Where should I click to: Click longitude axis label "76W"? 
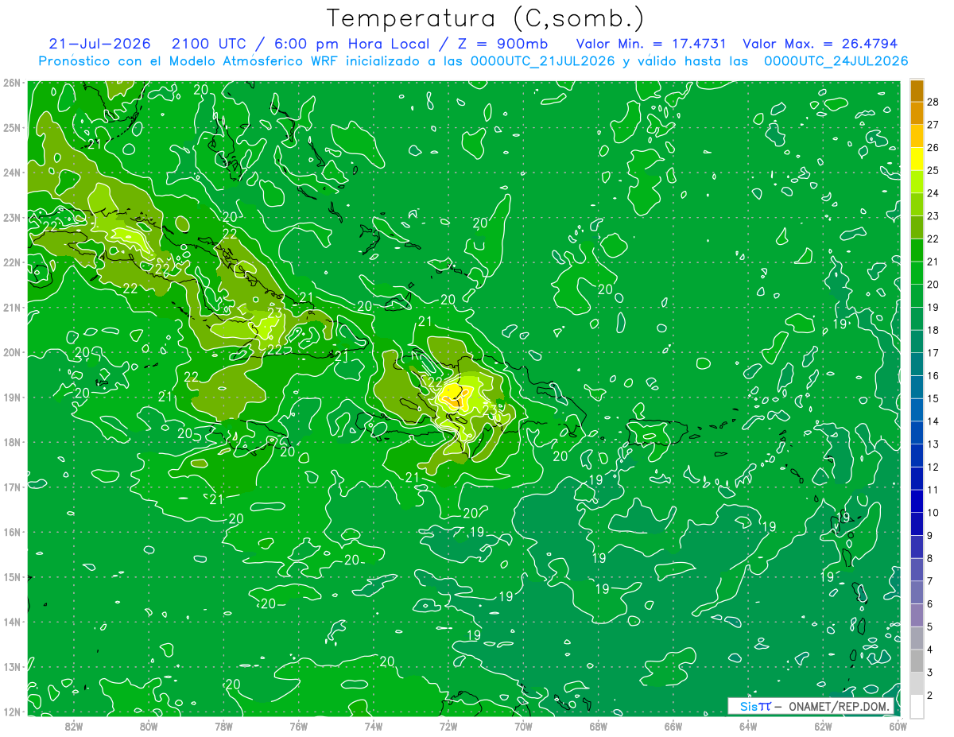click(x=299, y=725)
